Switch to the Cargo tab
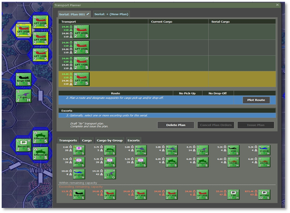290x213 pixels. 86,140
